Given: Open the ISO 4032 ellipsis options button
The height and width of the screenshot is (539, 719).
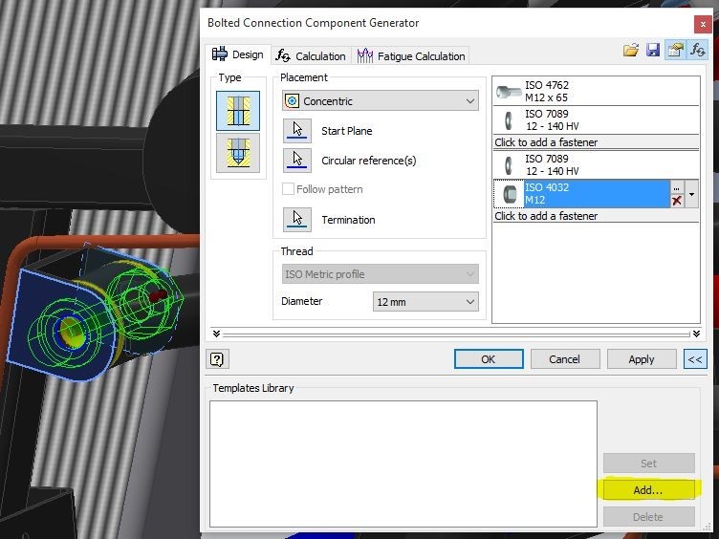Looking at the screenshot, I should tap(677, 188).
